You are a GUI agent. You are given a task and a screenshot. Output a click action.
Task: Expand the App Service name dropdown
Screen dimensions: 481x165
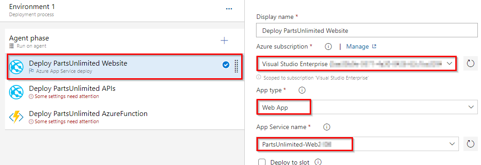pos(452,144)
